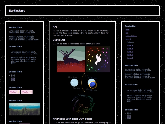Open the Home navigation link
The width and height of the screenshot is (165, 124).
127,30
